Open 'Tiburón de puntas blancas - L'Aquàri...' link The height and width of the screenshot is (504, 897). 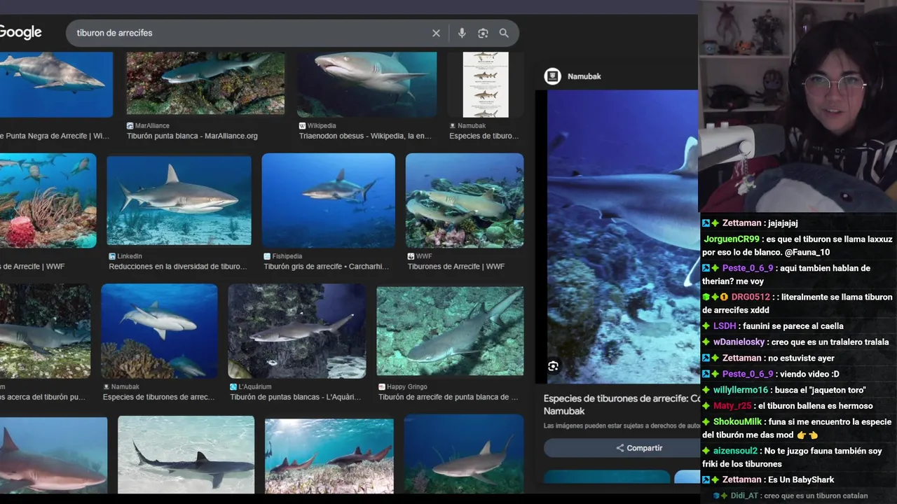point(295,396)
